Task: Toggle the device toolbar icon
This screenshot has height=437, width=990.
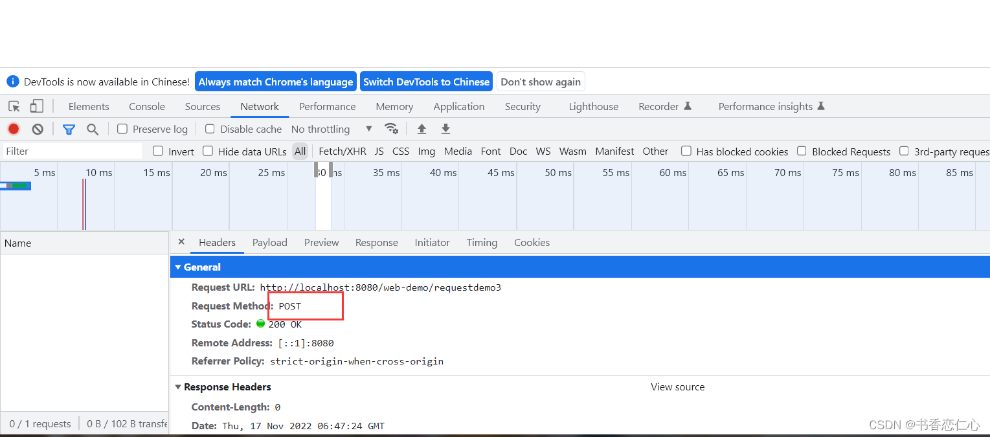Action: pos(36,106)
